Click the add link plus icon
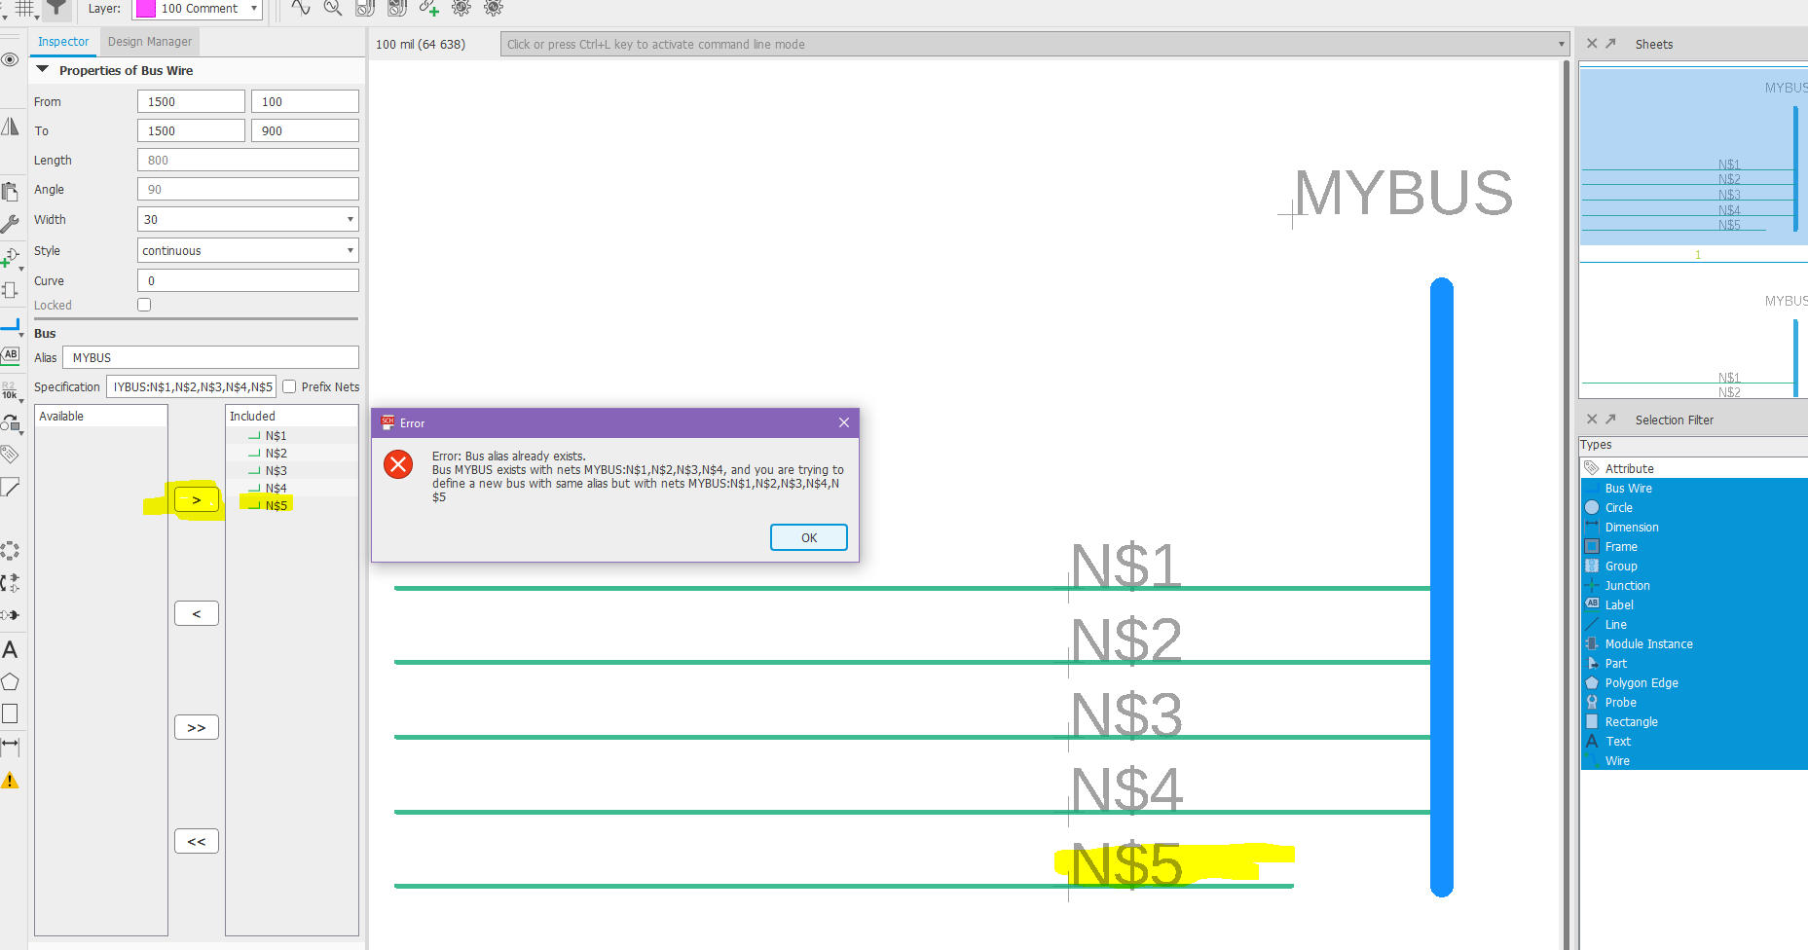 [x=429, y=8]
